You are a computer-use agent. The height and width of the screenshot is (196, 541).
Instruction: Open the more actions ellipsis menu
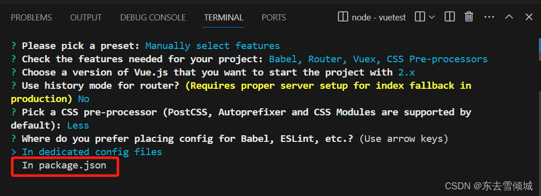click(x=489, y=16)
